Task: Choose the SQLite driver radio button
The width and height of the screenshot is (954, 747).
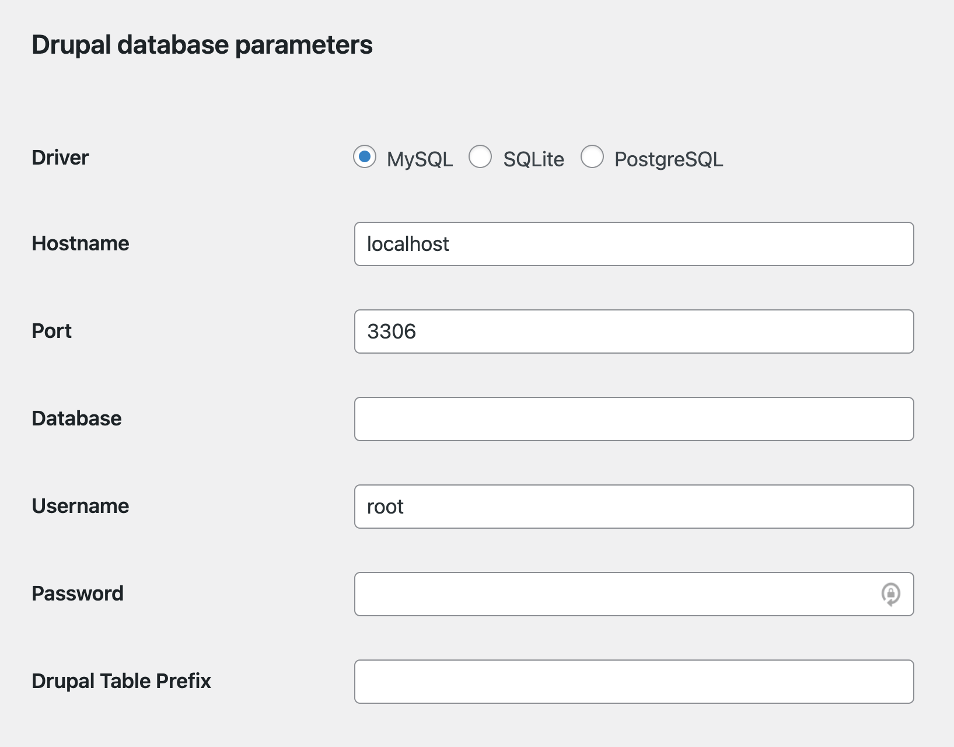Action: pyautogui.click(x=480, y=157)
